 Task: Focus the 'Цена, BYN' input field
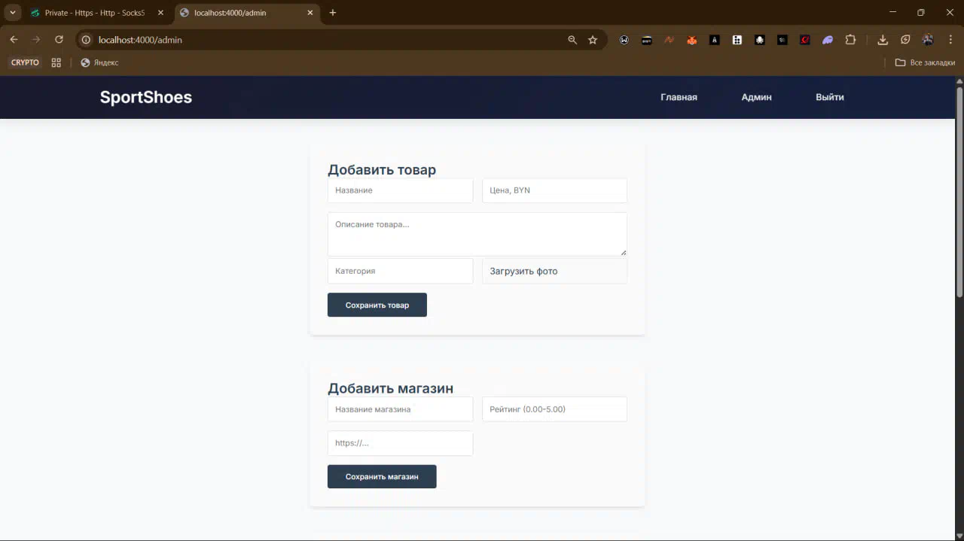click(554, 190)
